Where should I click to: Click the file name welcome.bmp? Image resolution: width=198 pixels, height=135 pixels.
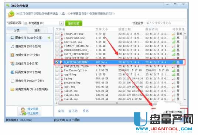click(72, 95)
